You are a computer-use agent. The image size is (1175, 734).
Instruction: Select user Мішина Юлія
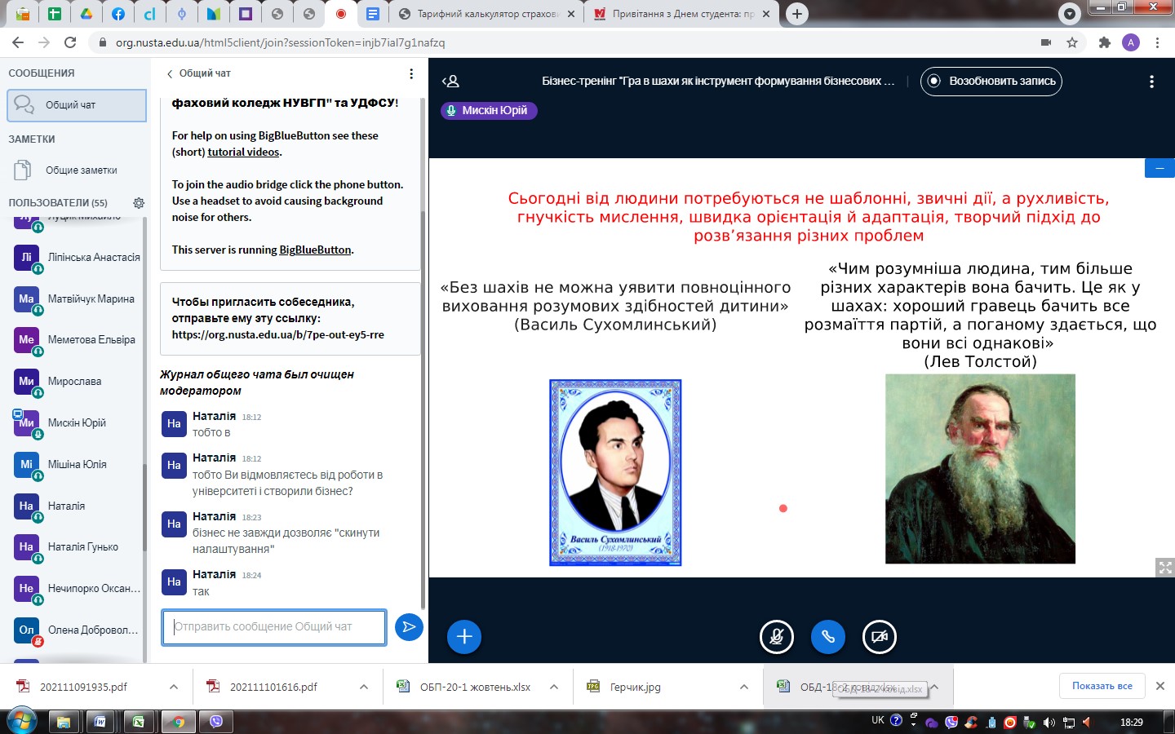click(78, 464)
